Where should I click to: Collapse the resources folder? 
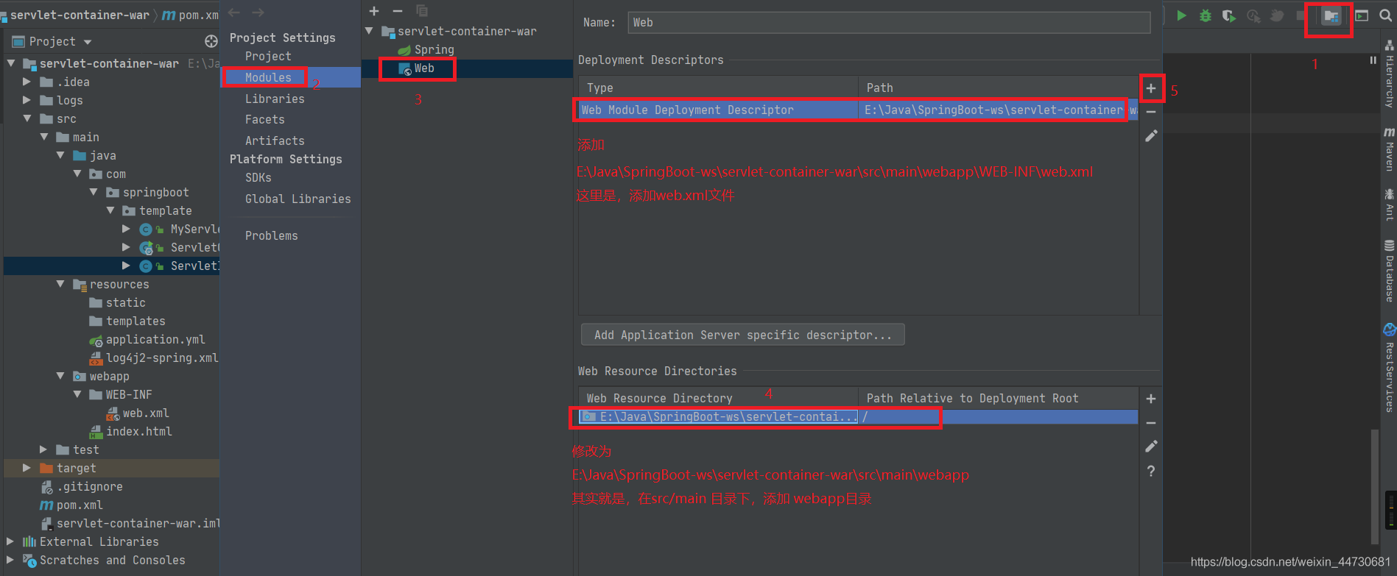(60, 284)
